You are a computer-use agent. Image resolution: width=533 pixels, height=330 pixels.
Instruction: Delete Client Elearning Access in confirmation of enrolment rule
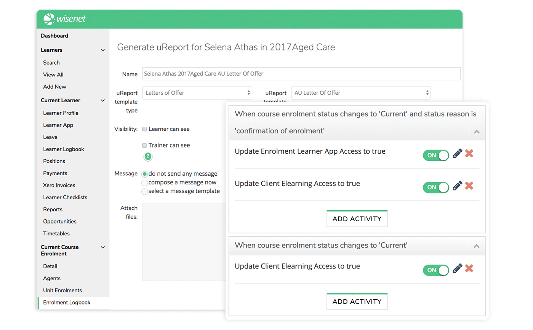pyautogui.click(x=469, y=186)
